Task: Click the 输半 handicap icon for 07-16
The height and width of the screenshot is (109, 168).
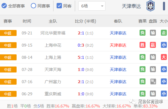Action: pyautogui.click(x=153, y=81)
